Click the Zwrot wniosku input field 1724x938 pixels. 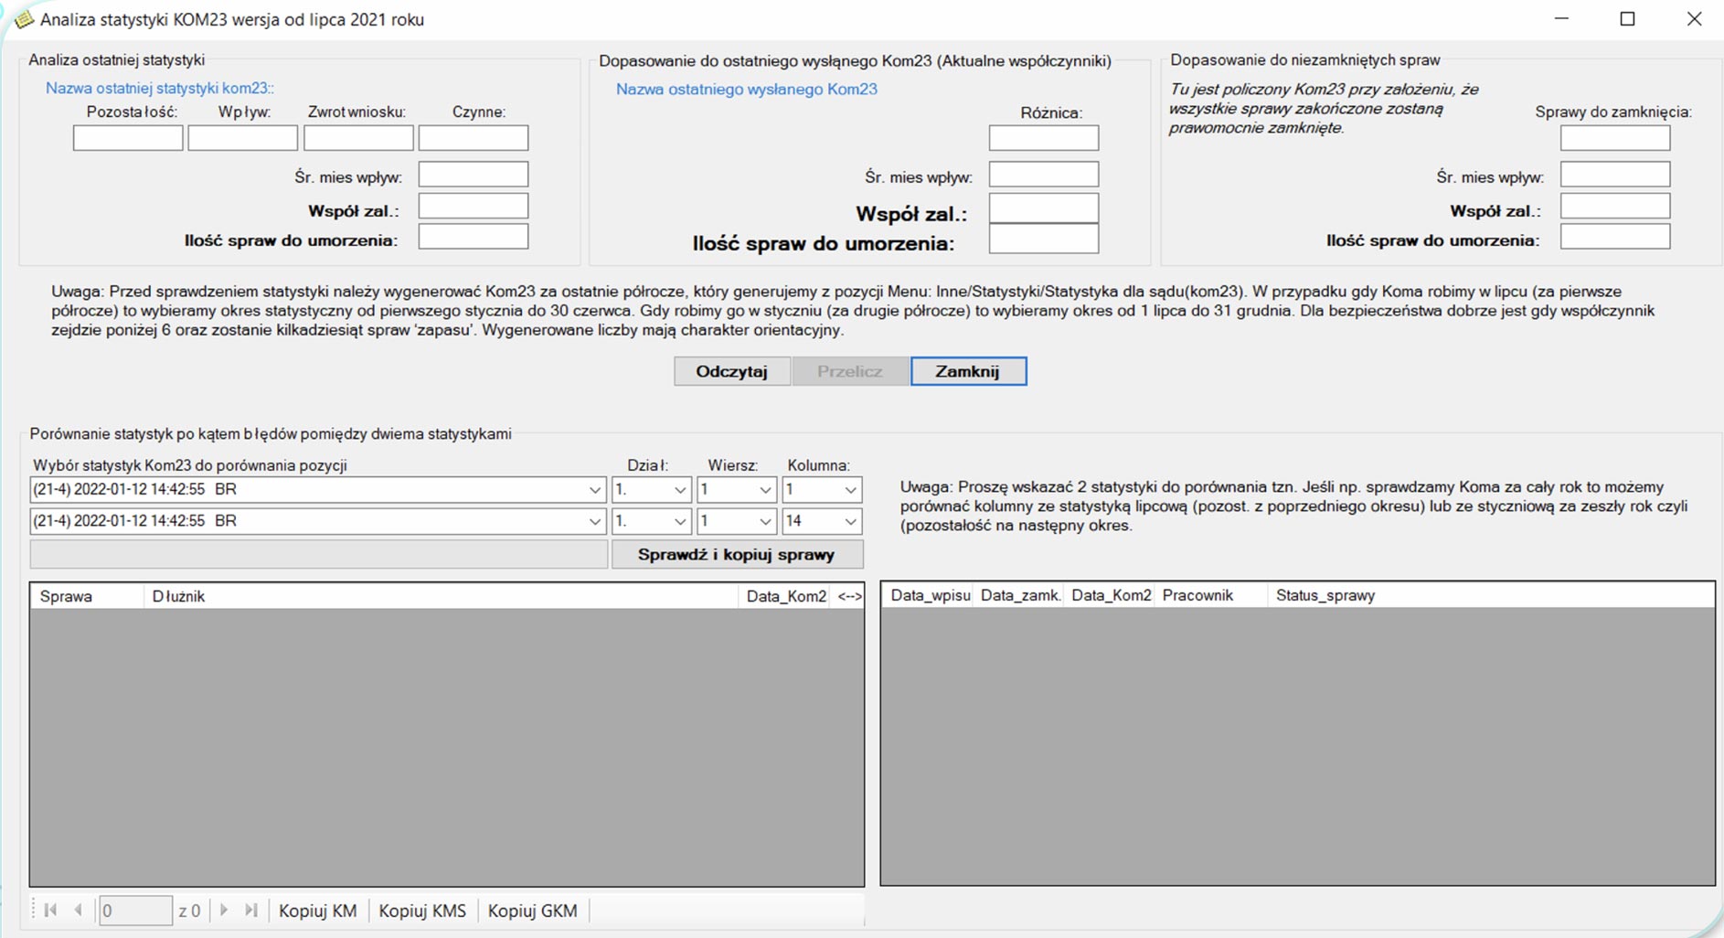(358, 138)
